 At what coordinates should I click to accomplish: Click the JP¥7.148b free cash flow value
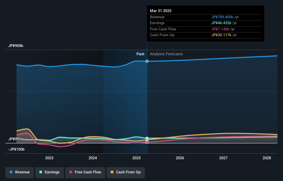pos(220,29)
